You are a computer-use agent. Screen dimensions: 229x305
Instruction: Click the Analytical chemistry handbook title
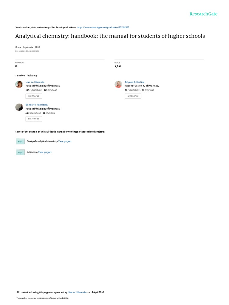point(110,36)
